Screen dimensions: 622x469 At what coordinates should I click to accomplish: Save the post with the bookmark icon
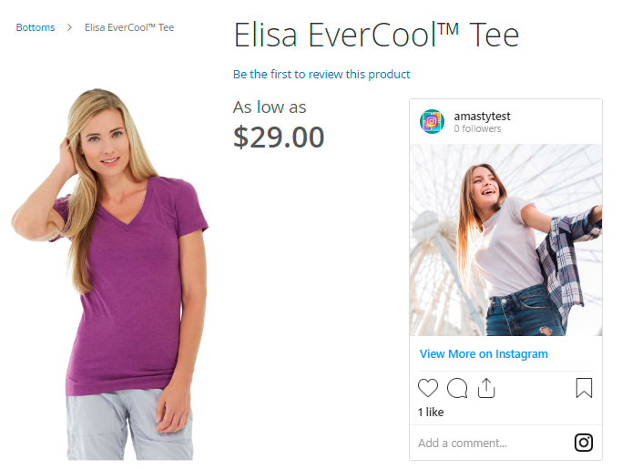click(x=584, y=388)
